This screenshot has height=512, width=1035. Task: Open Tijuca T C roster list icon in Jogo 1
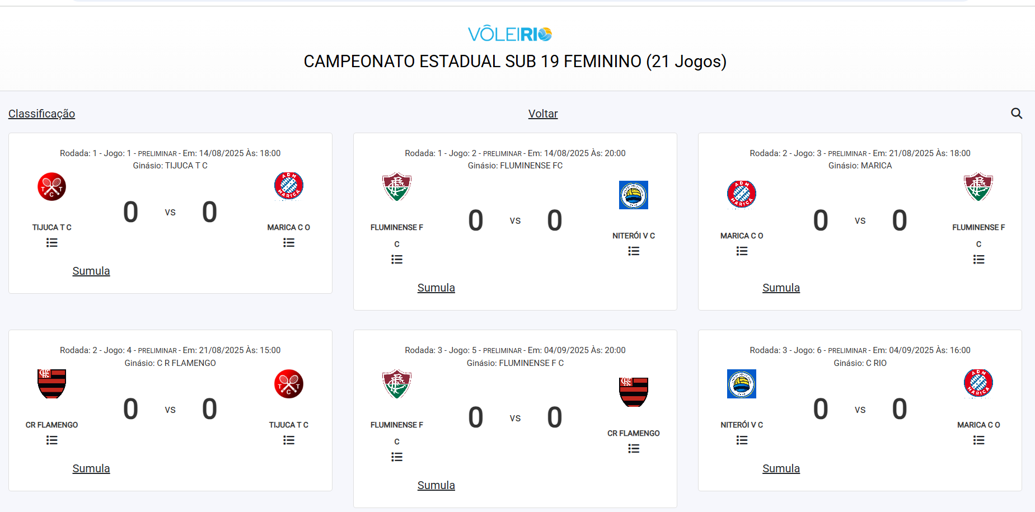click(52, 243)
